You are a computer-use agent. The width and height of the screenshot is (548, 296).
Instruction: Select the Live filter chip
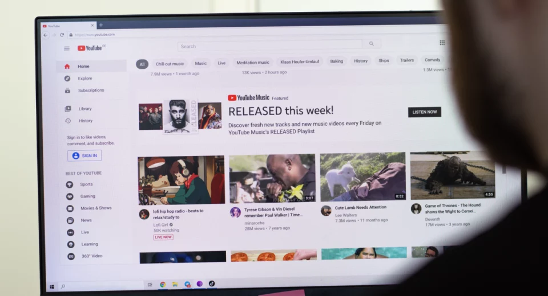221,63
